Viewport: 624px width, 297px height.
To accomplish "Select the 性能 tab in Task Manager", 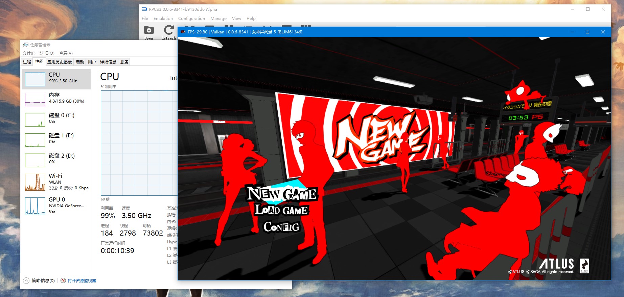I will tap(39, 61).
